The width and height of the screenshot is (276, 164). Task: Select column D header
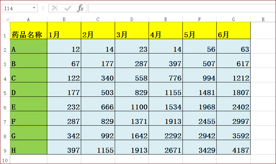[x=132, y=19]
